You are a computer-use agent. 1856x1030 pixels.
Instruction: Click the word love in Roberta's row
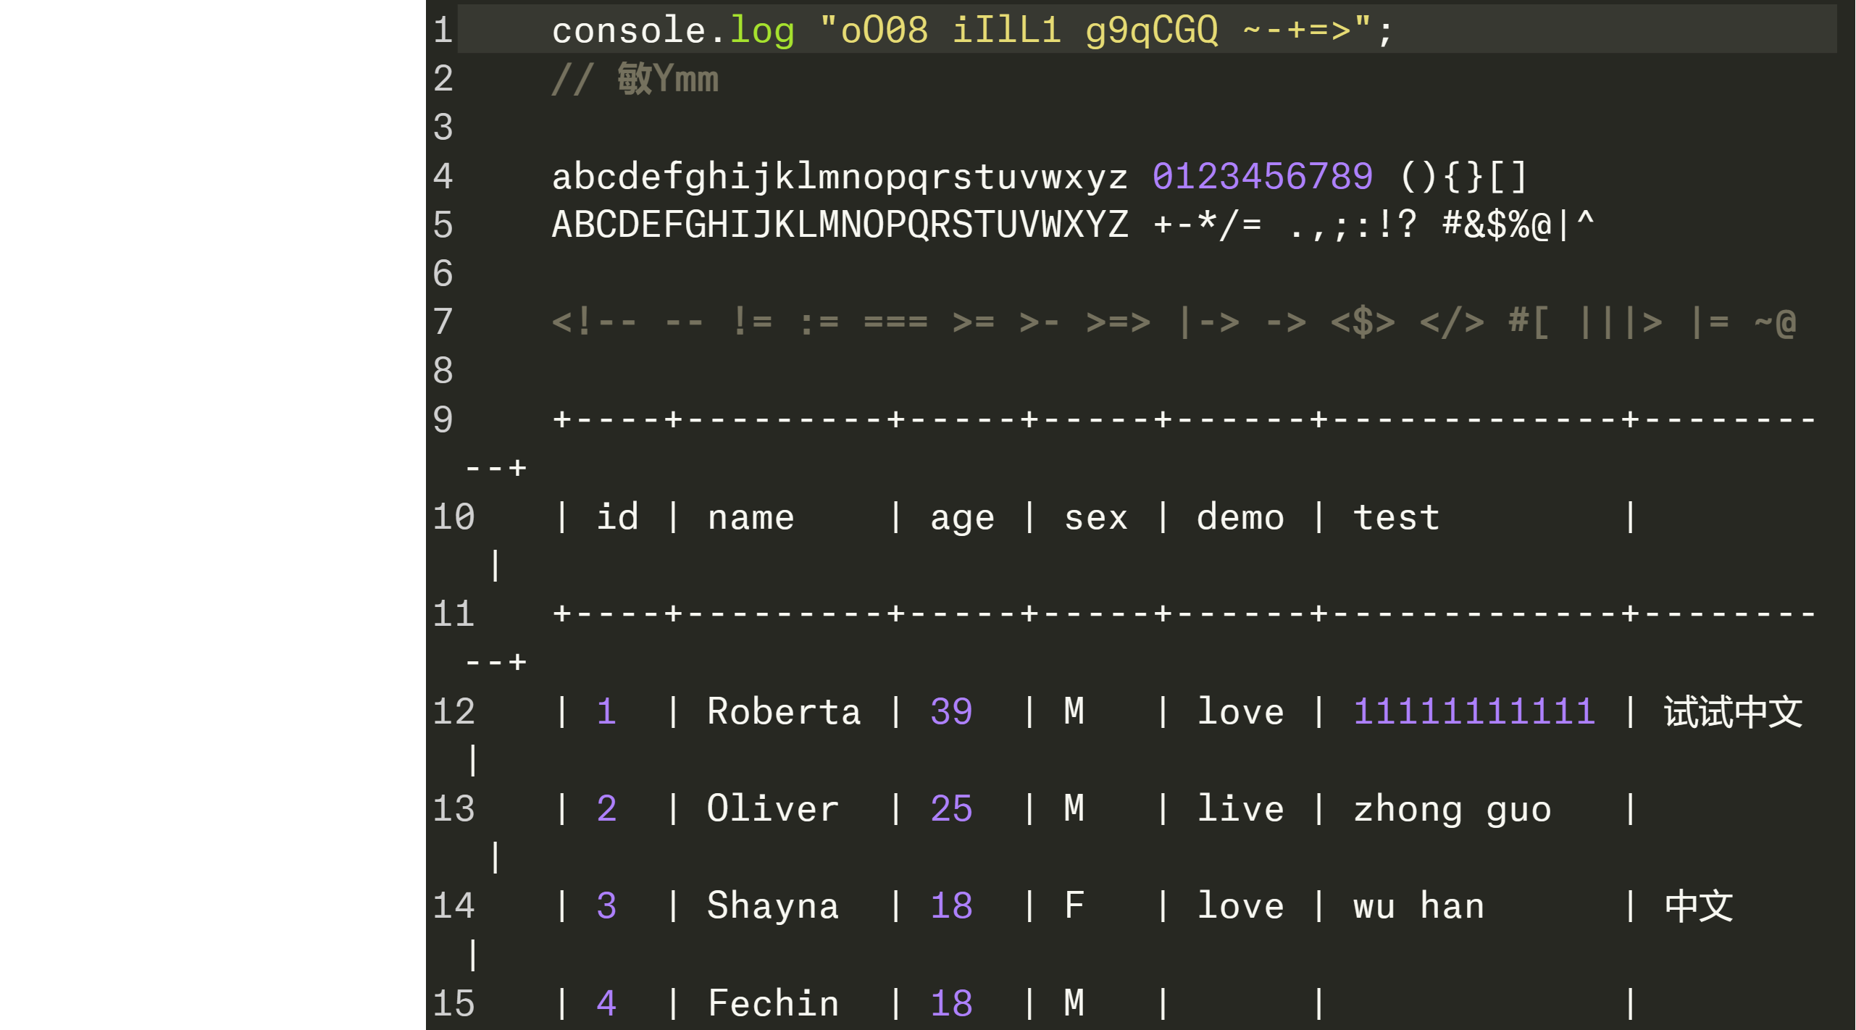[x=1240, y=711]
